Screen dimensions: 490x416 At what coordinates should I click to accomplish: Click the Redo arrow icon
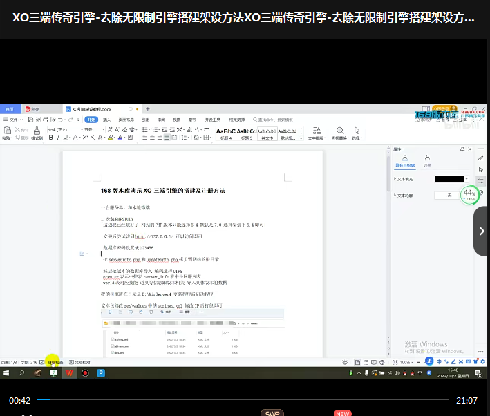(70, 120)
